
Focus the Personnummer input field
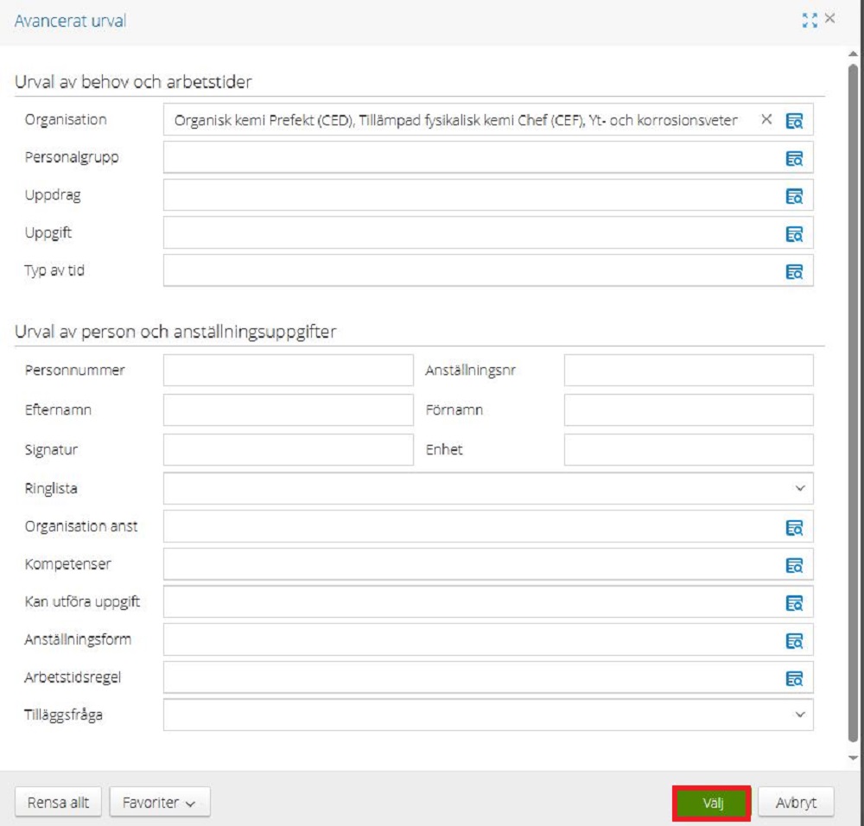tap(289, 371)
